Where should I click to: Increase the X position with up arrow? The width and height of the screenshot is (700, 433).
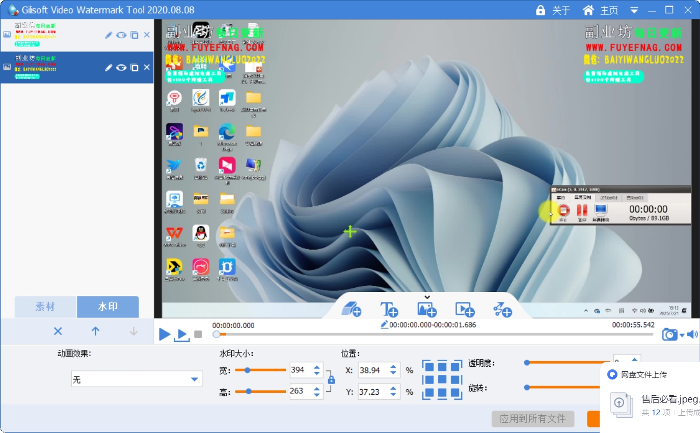click(393, 367)
